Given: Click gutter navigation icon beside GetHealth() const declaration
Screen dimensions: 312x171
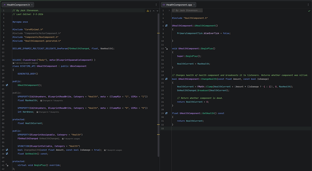Looking at the screenshot, I should click(7, 154).
